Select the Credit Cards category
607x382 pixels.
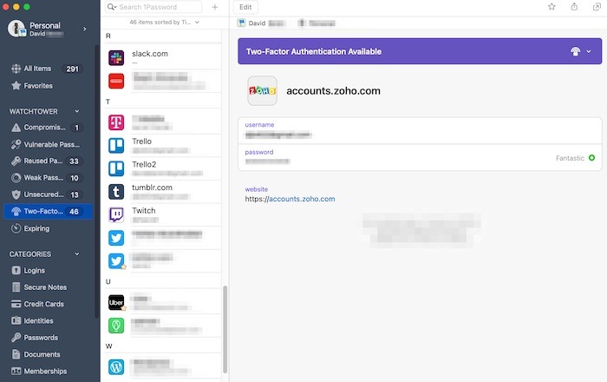click(x=17, y=304)
